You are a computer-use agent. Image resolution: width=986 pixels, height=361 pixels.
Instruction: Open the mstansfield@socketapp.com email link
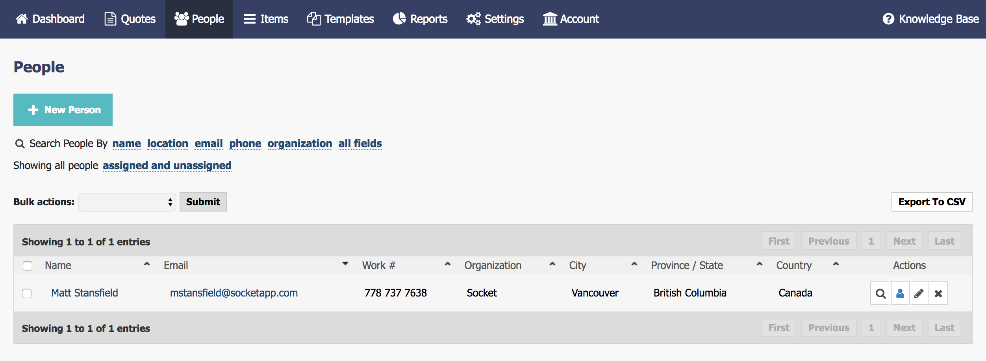click(234, 293)
